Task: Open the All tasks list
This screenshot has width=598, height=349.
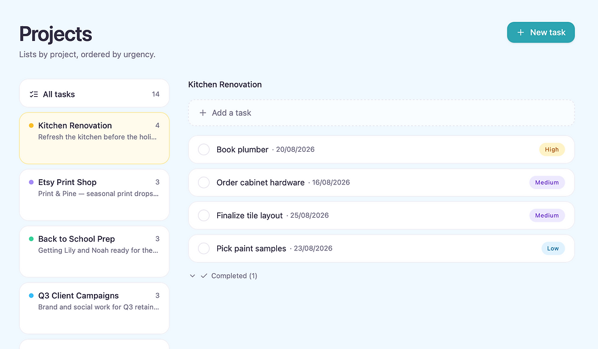Action: point(94,93)
